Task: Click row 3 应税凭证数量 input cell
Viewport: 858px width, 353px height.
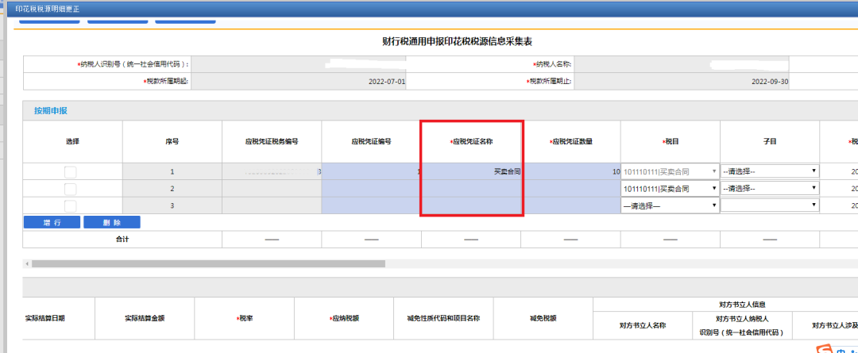Action: 570,206
